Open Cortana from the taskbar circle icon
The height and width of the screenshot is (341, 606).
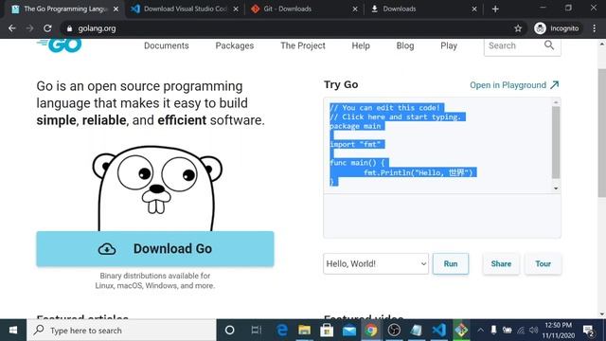click(x=229, y=331)
